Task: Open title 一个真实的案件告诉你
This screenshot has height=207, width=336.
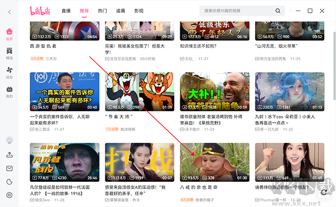Action: 60,120
